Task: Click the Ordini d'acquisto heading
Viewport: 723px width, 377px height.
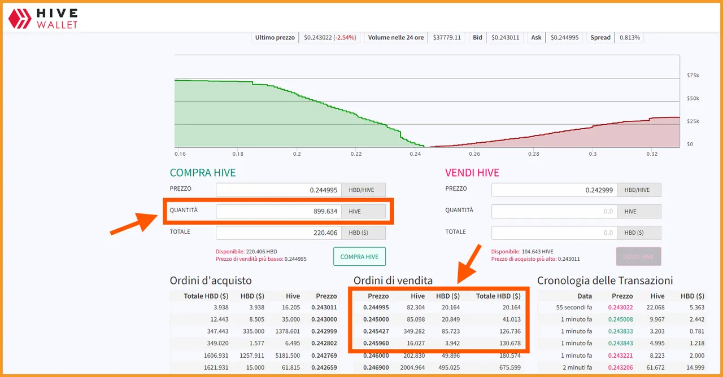Action: (x=211, y=280)
